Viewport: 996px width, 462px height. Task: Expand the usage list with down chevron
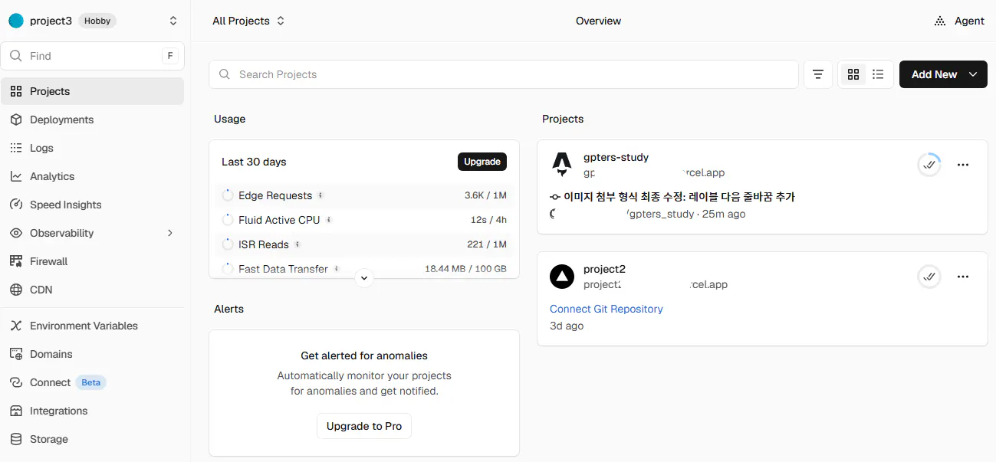click(x=365, y=277)
